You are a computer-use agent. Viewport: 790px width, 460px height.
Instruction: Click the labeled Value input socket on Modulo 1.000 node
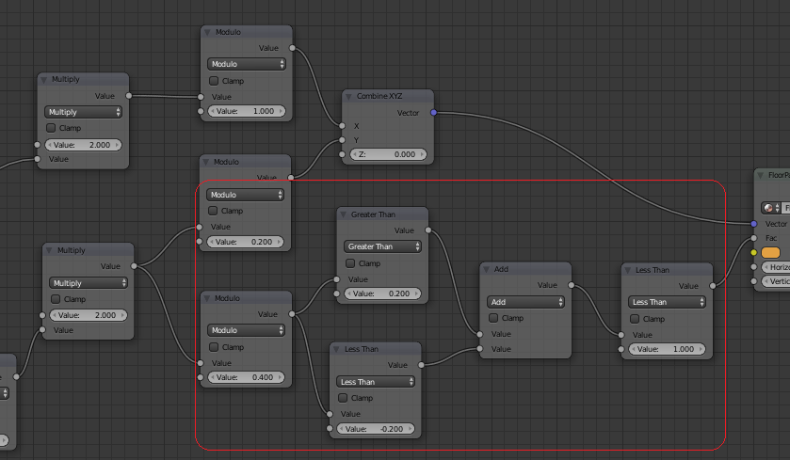pos(201,97)
